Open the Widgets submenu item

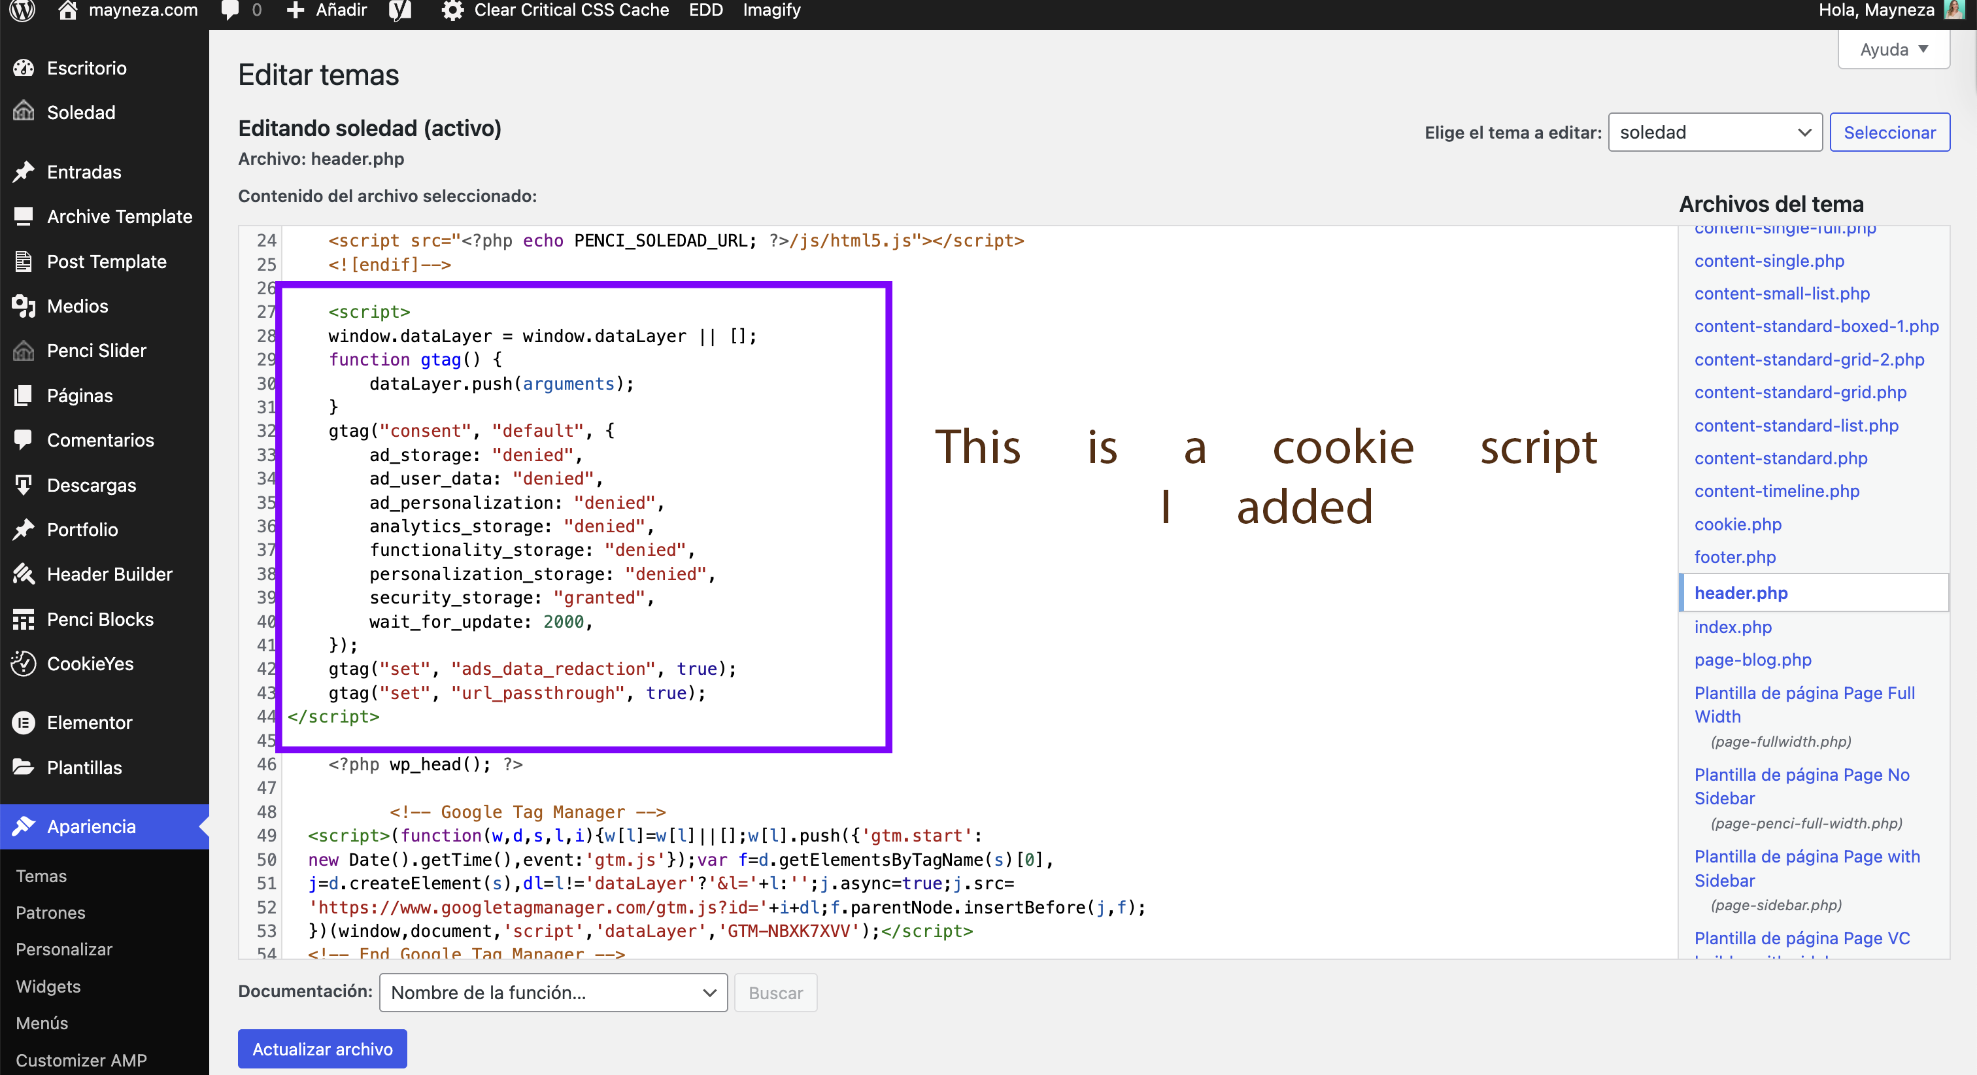(48, 986)
